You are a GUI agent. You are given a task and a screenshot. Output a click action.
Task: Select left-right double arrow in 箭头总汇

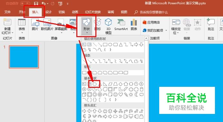pyautogui.click(x=105, y=111)
